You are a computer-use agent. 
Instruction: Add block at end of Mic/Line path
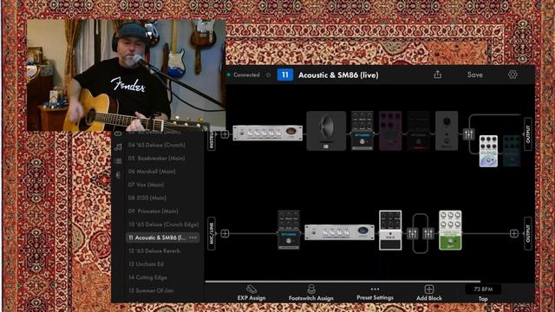tap(514, 233)
